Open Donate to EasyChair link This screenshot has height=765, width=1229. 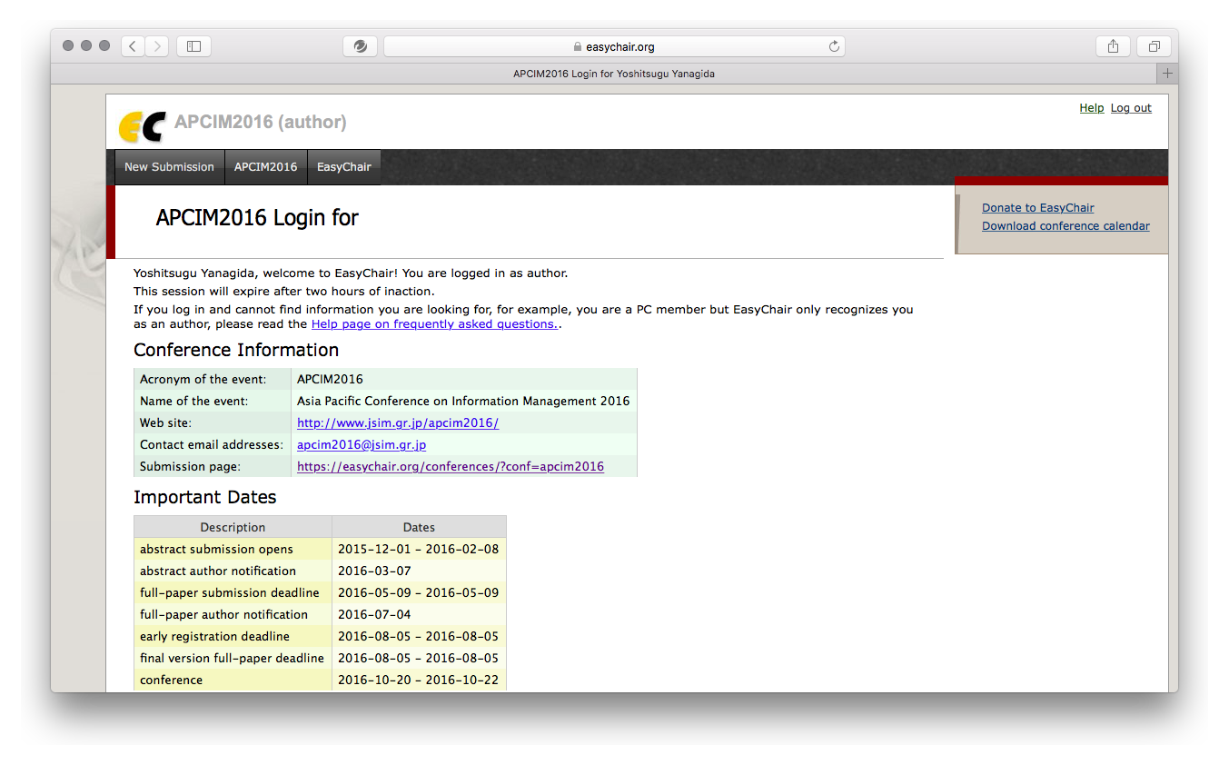1037,208
